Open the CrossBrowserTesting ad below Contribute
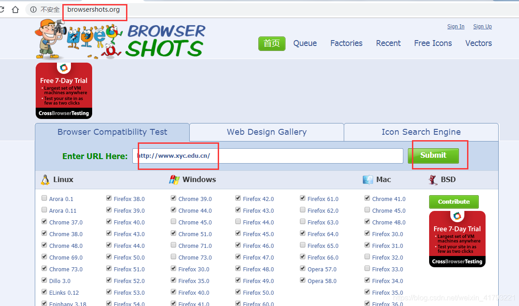The height and width of the screenshot is (306, 519). click(457, 239)
